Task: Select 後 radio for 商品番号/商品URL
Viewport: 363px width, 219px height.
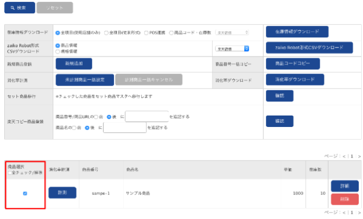Action: pos(109,117)
